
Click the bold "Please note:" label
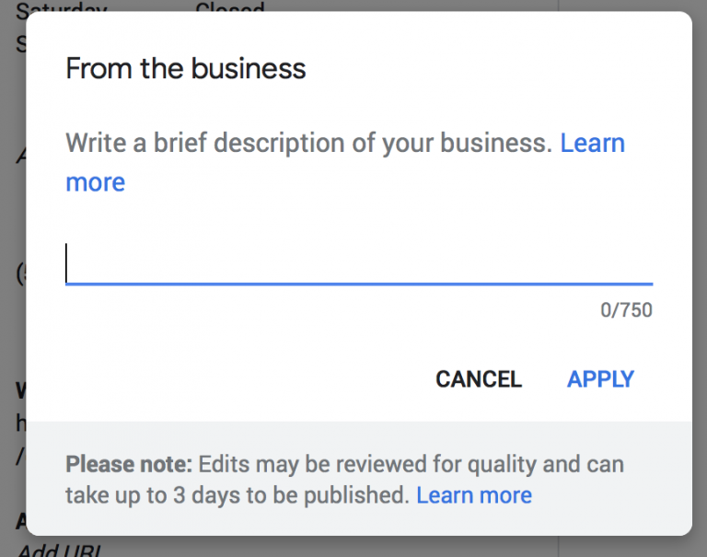coord(128,463)
